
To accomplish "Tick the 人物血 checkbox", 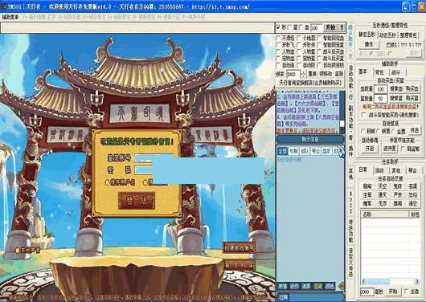I will 278,51.
